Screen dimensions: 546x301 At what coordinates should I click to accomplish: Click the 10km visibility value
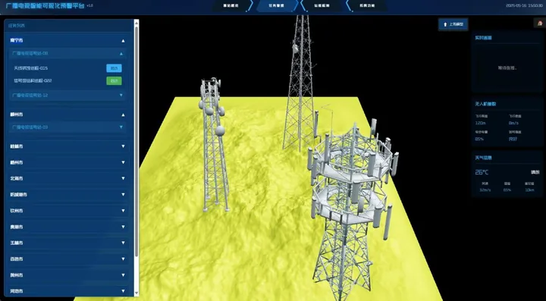[x=529, y=190]
